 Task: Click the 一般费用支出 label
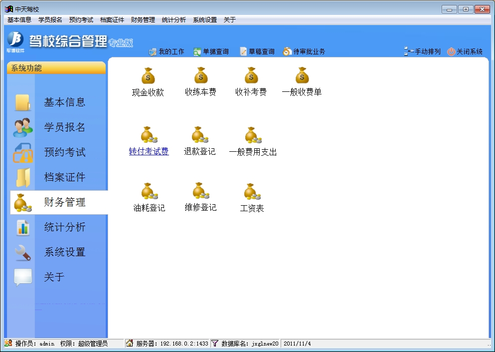[x=253, y=152]
